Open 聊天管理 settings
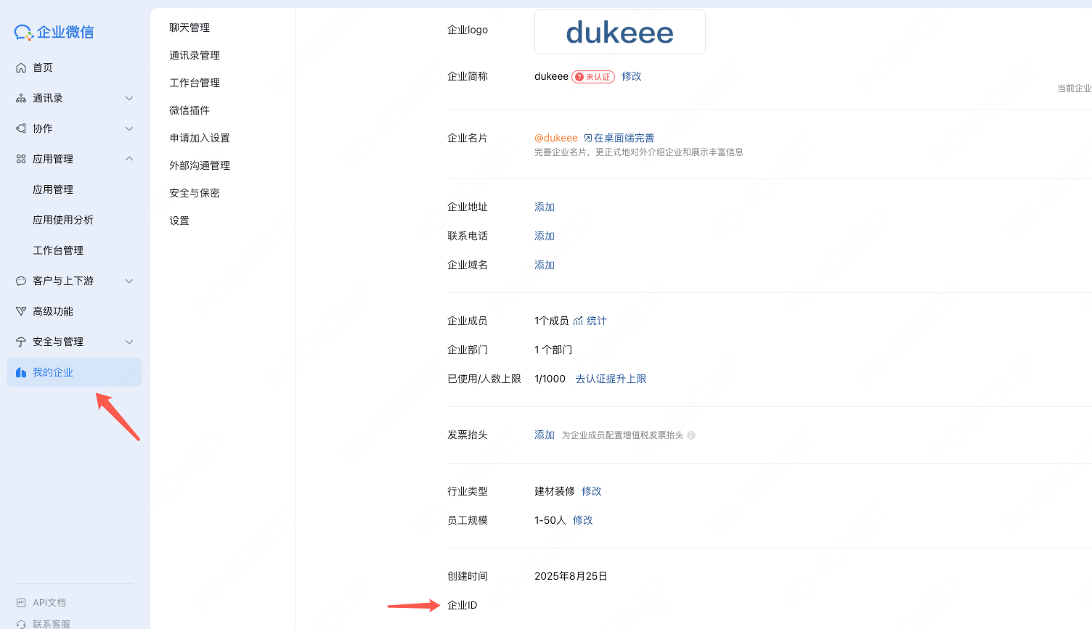Viewport: 1092px width, 629px height. tap(190, 28)
